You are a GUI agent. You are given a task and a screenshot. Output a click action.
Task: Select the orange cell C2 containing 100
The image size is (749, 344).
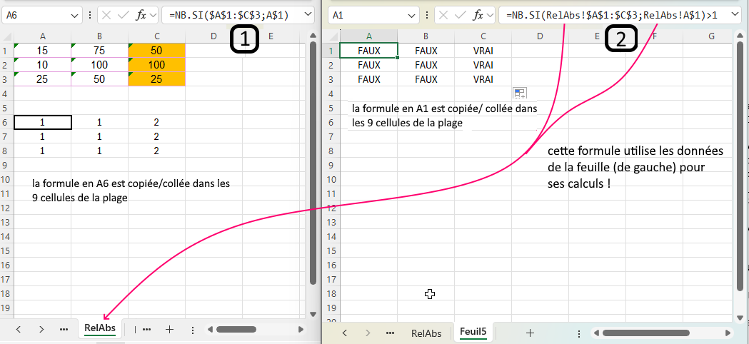(x=156, y=64)
